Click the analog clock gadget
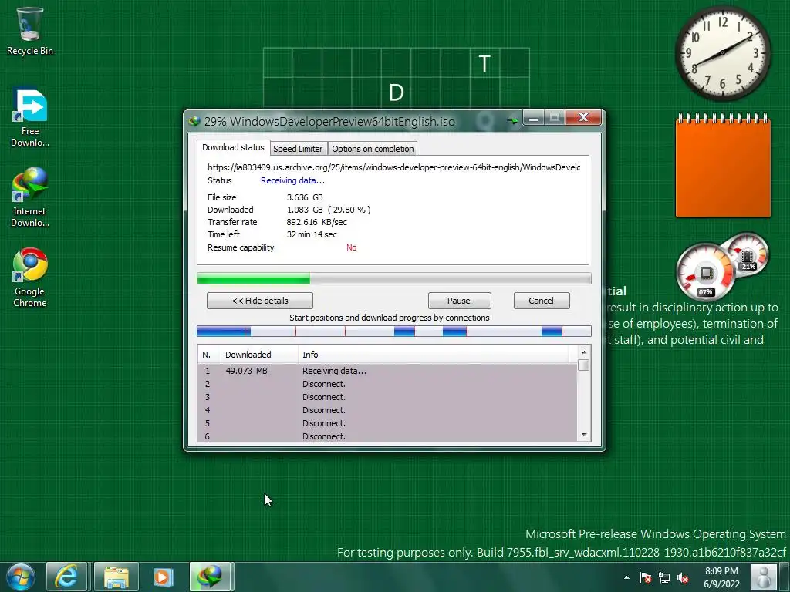The width and height of the screenshot is (790, 592). (722, 53)
